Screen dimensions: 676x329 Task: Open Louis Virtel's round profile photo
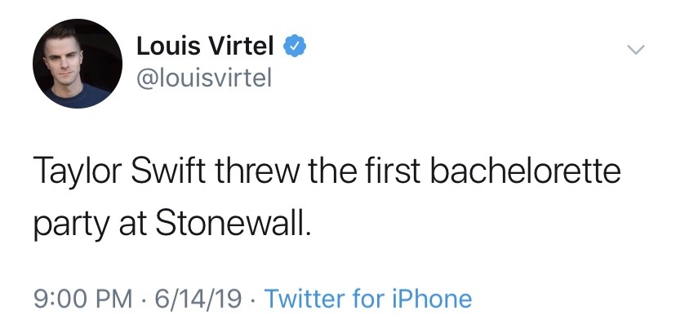coord(78,64)
